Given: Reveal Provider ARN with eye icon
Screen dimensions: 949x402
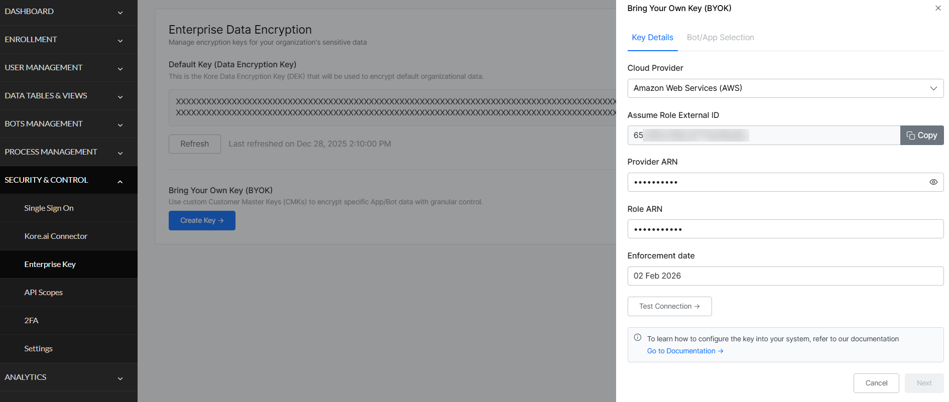Looking at the screenshot, I should tap(933, 182).
